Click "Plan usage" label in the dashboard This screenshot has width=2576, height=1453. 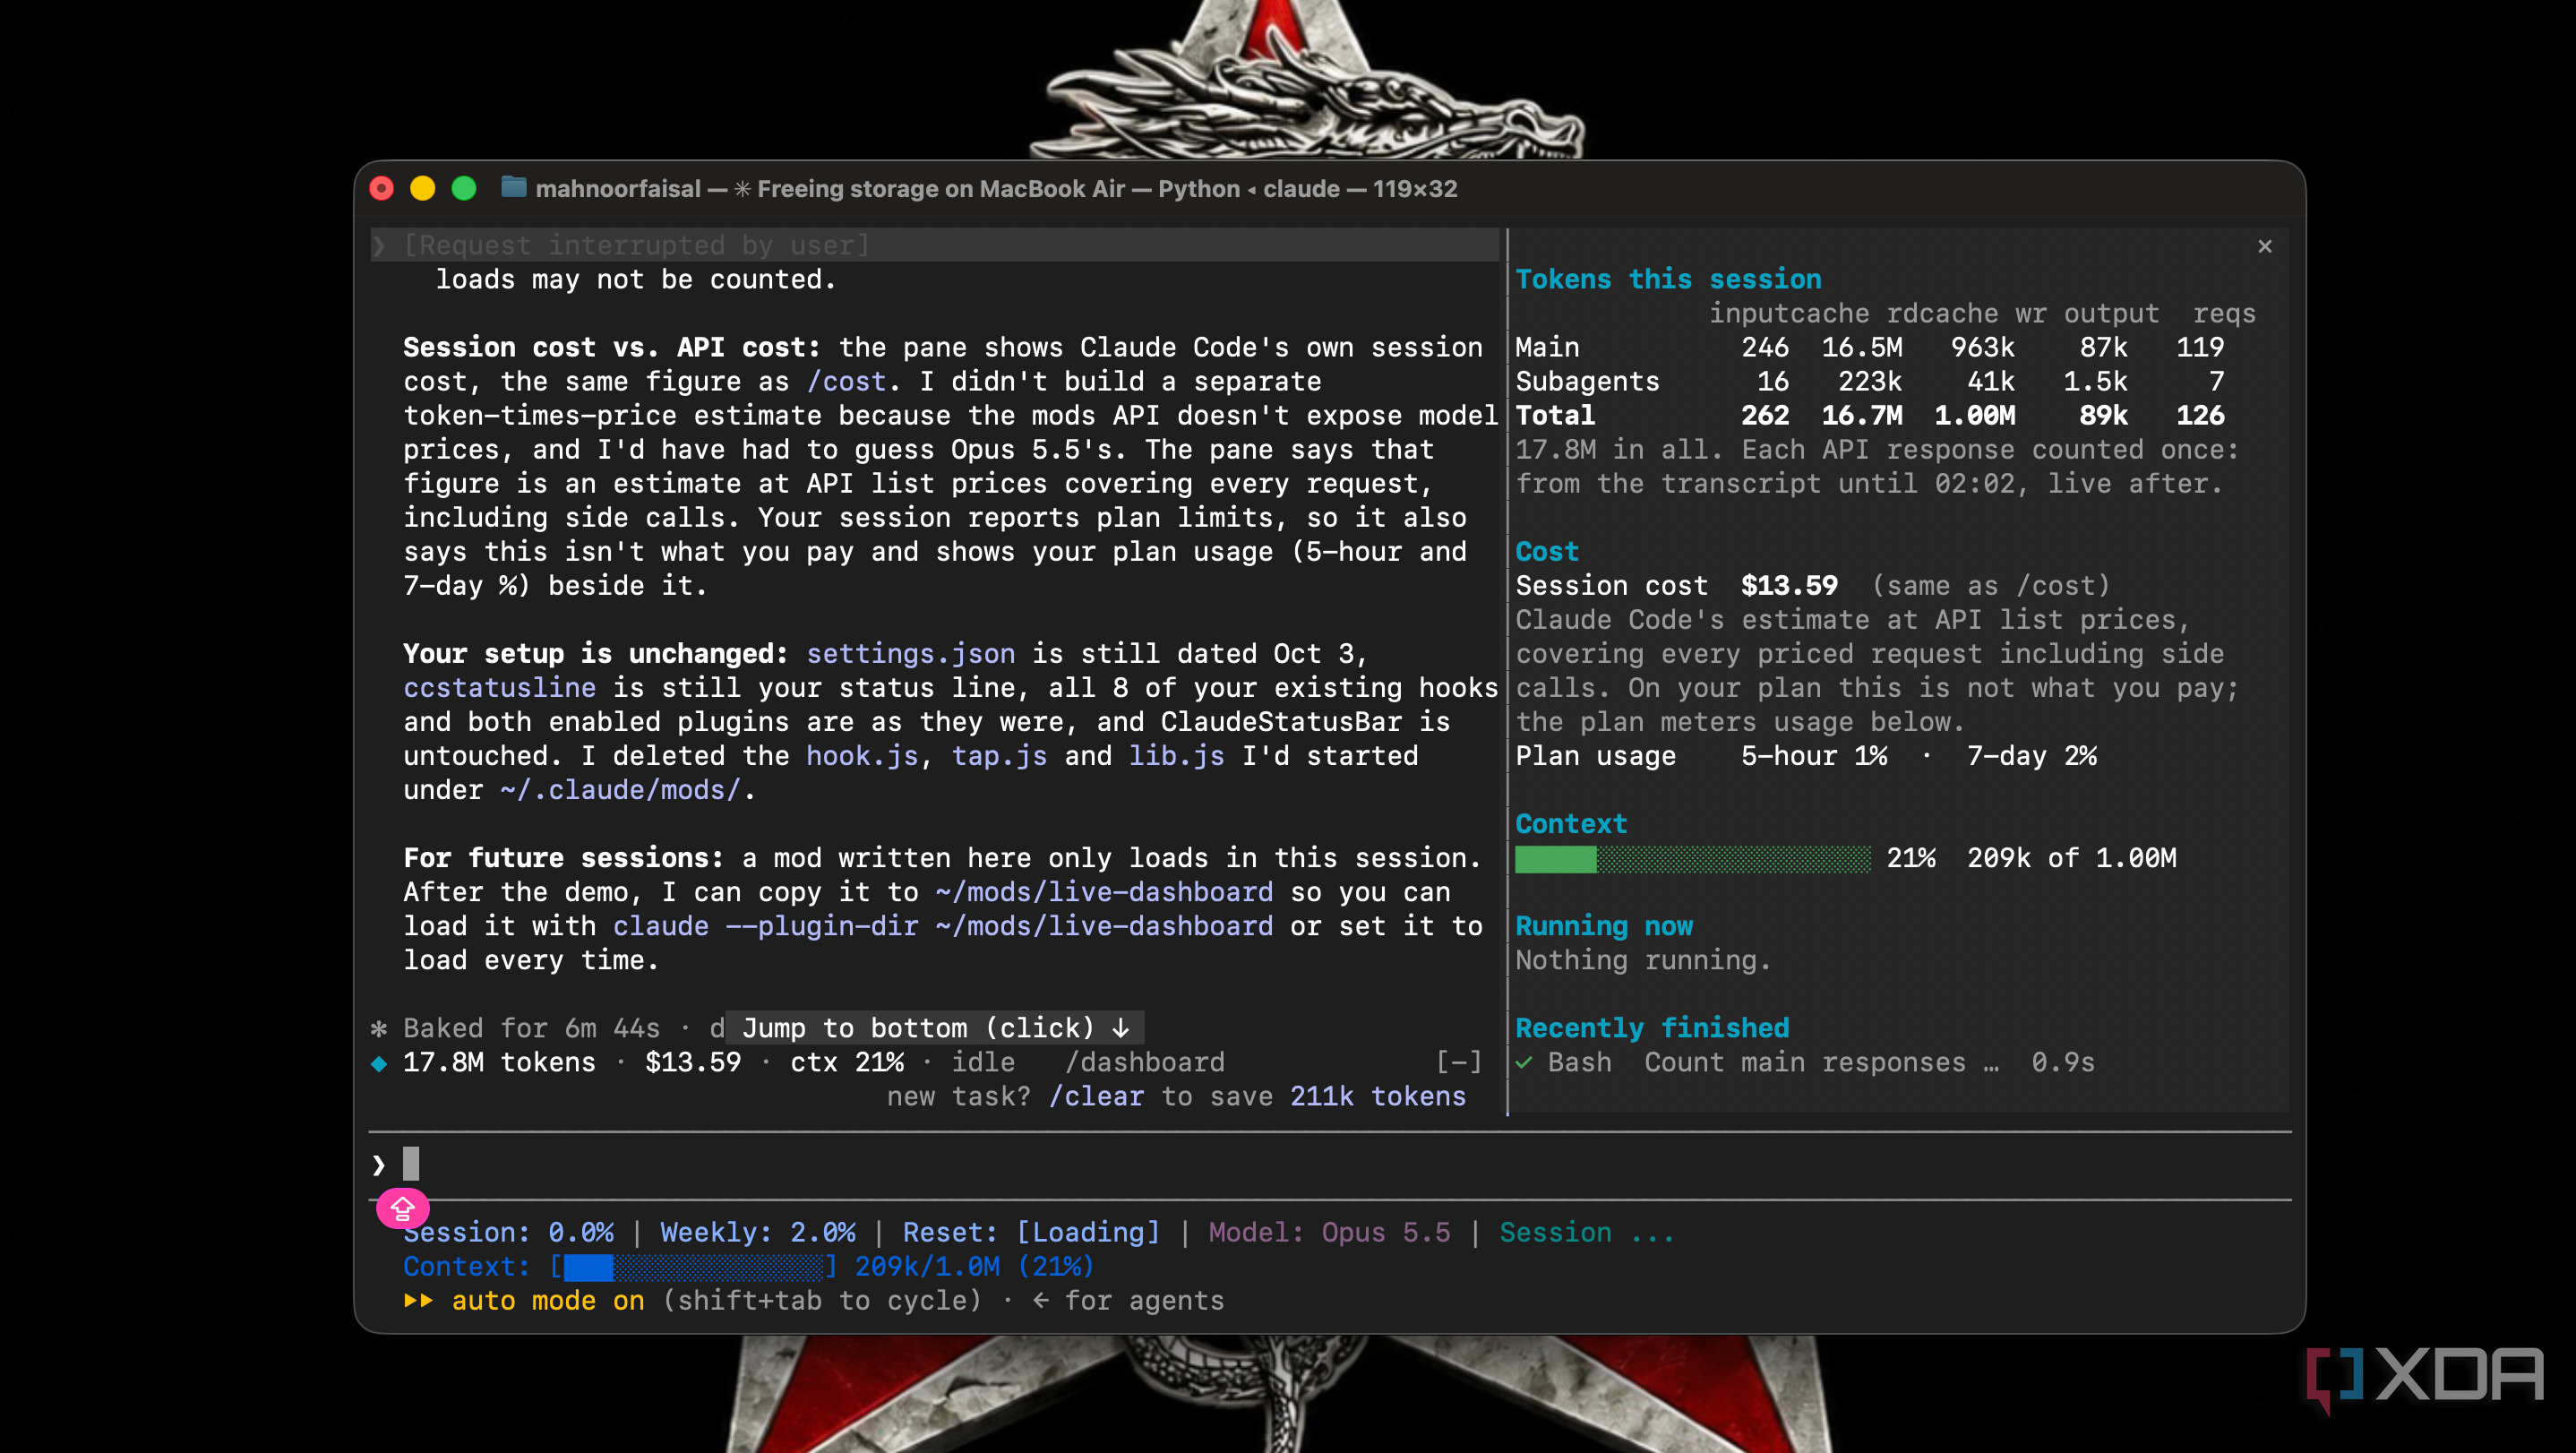1596,756
